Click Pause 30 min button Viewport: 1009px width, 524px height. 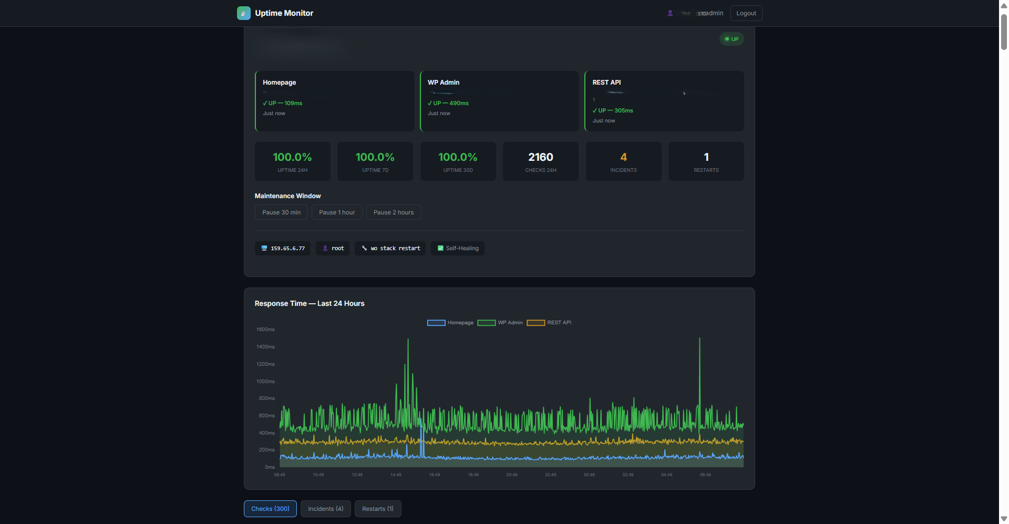[x=281, y=212]
